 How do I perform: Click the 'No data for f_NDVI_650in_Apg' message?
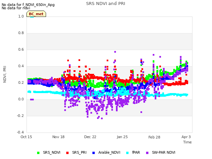coord(28,5)
